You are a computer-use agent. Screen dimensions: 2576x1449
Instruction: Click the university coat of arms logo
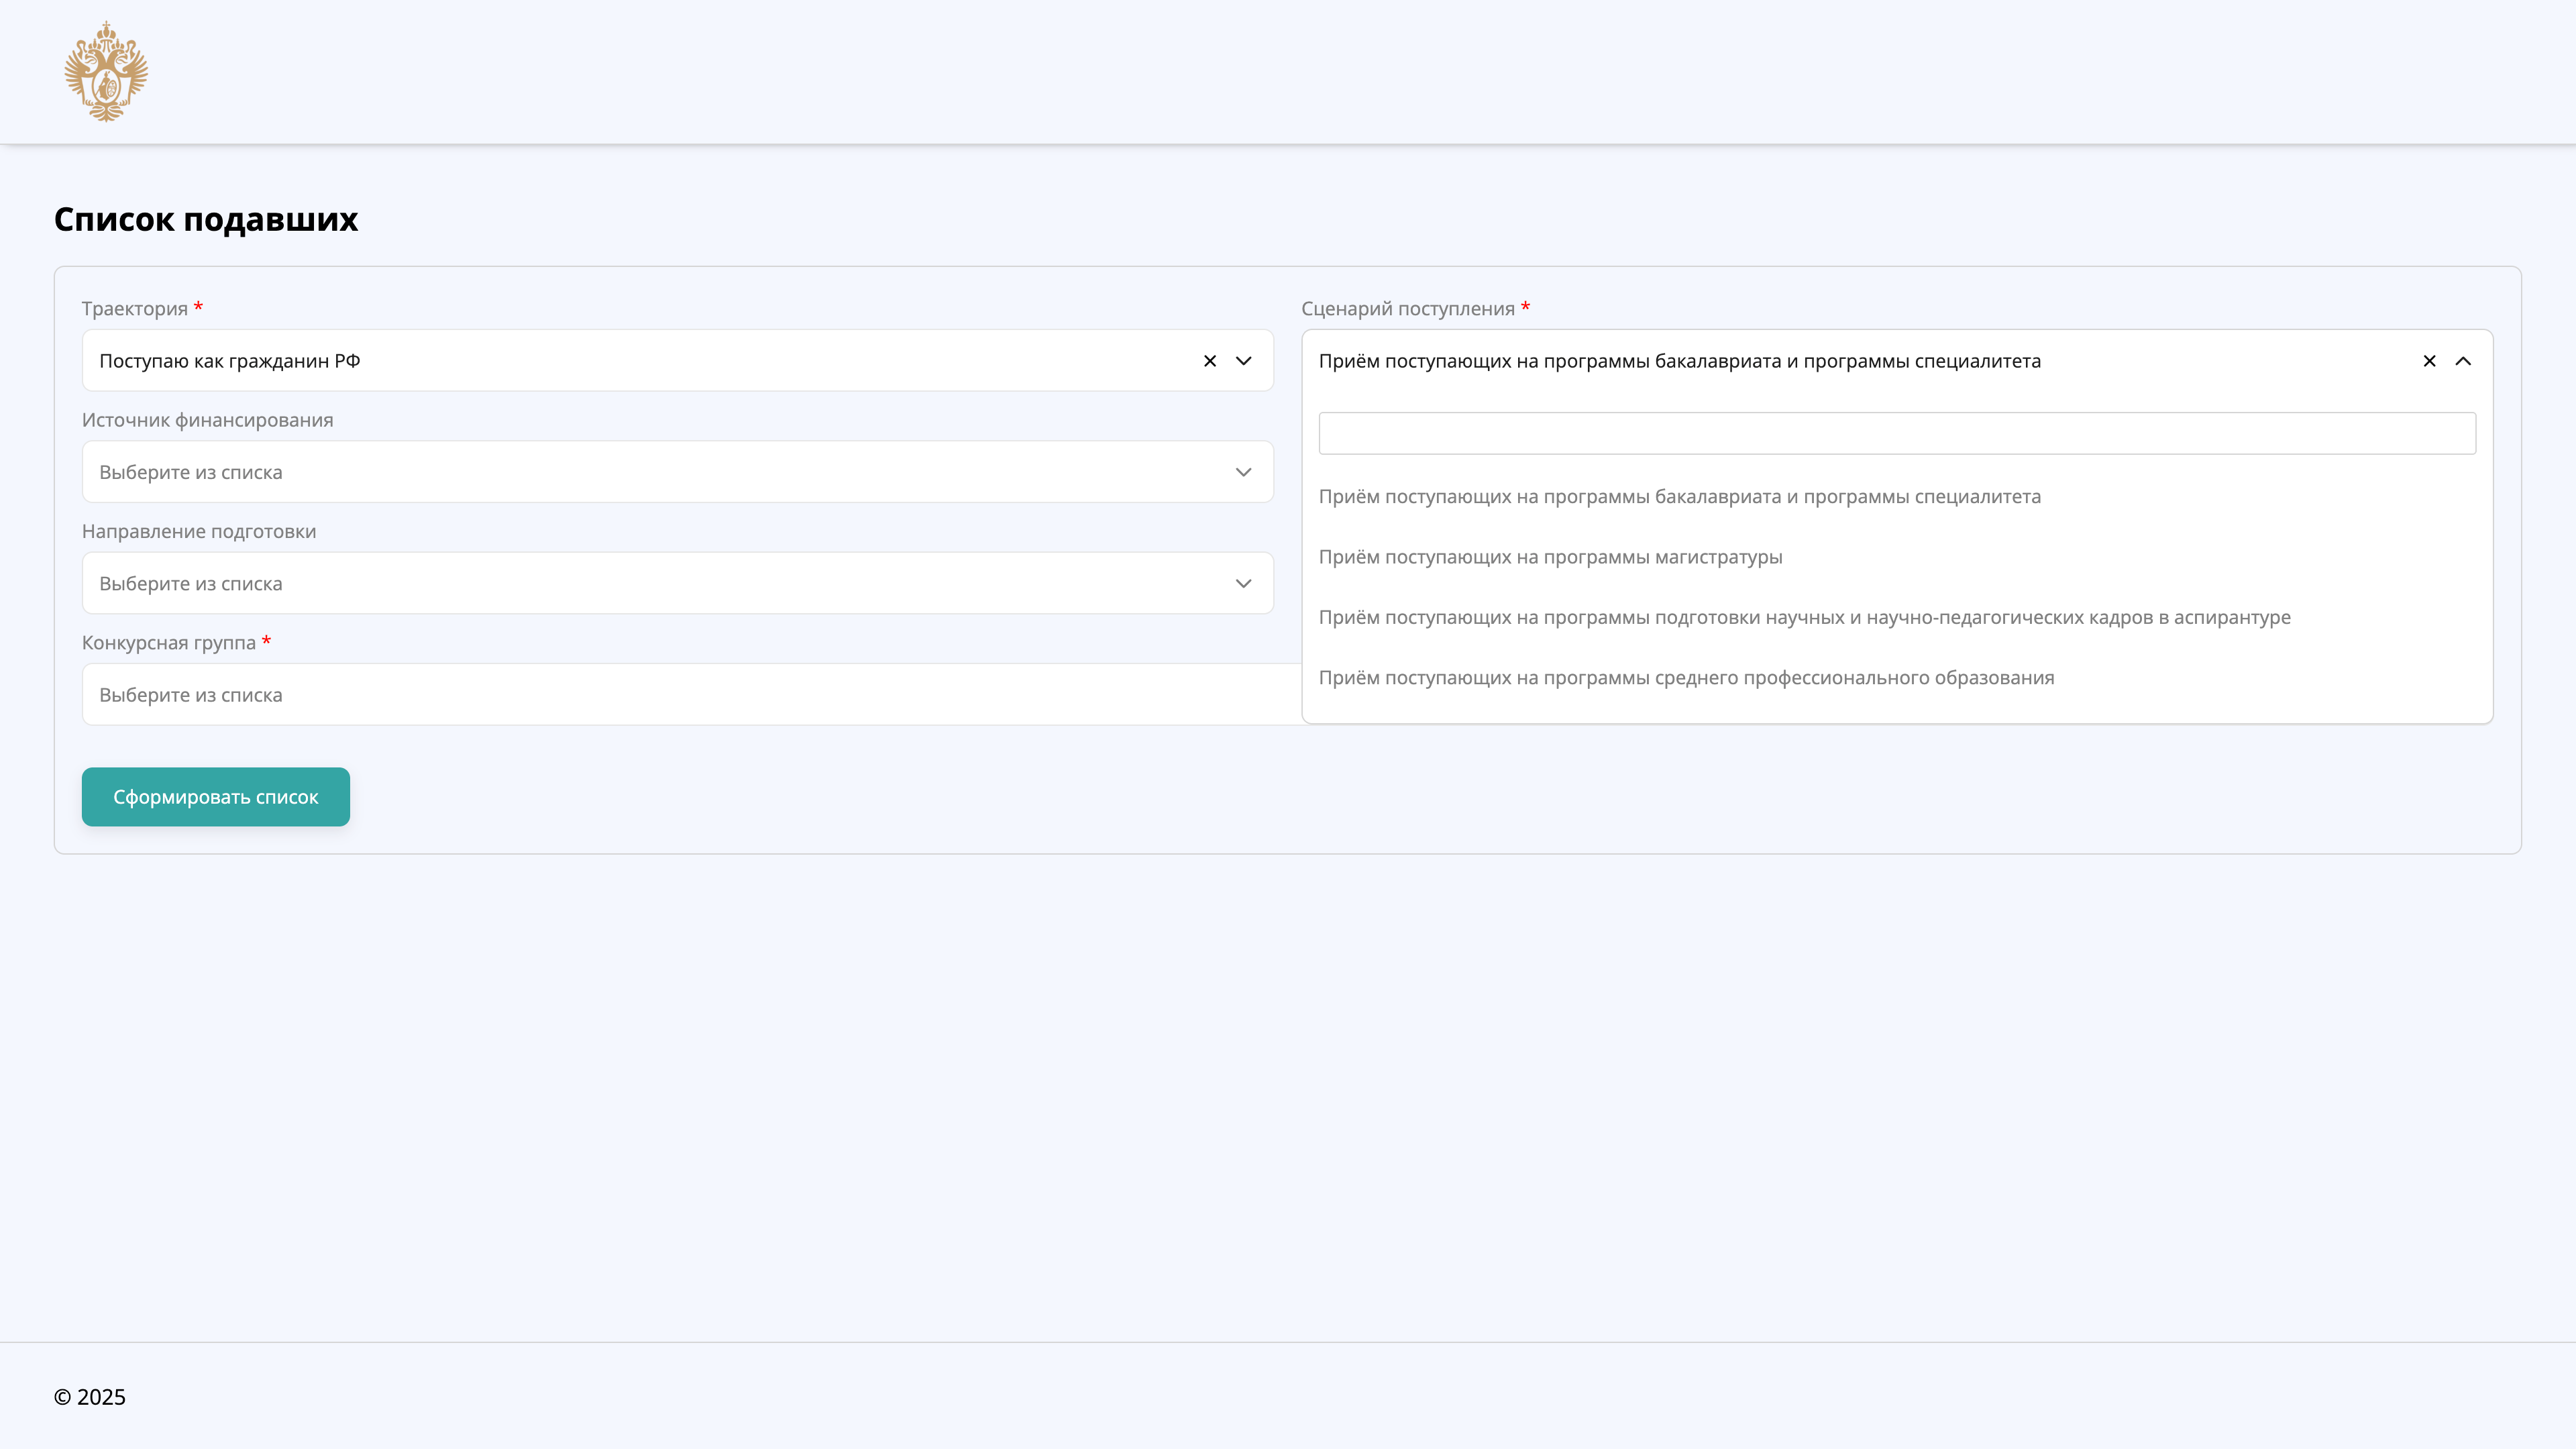[104, 71]
